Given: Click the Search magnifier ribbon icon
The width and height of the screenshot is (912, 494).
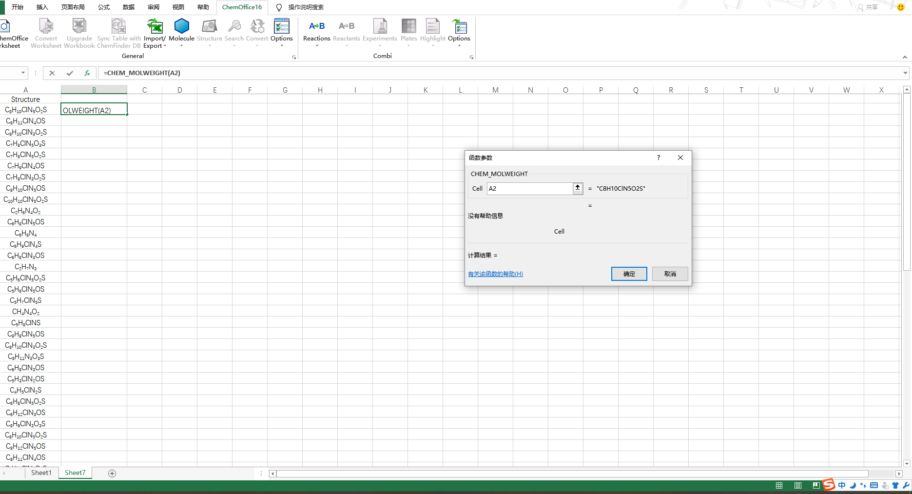Looking at the screenshot, I should [234, 33].
